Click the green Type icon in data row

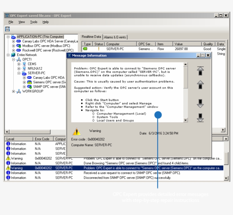[85, 49]
